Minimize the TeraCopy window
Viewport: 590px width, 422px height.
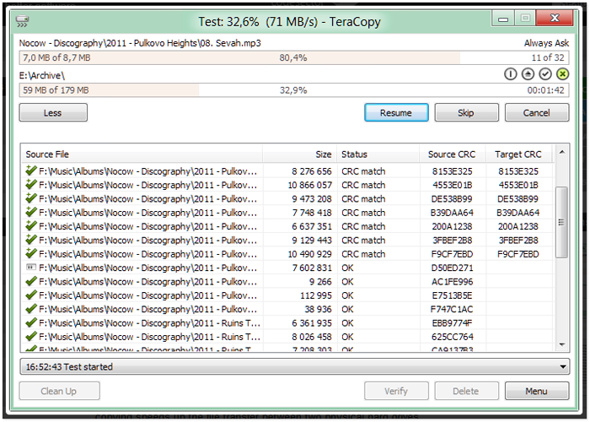[x=503, y=19]
